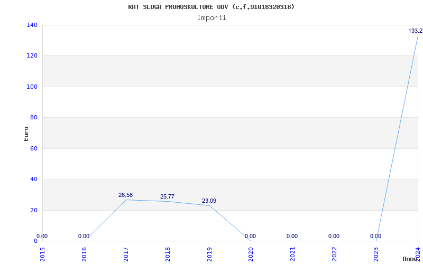Select the 2020 x-axis year label
Screen dimensions: 423x264
tap(251, 254)
